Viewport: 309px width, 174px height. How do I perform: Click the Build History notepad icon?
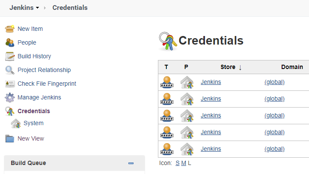10,56
